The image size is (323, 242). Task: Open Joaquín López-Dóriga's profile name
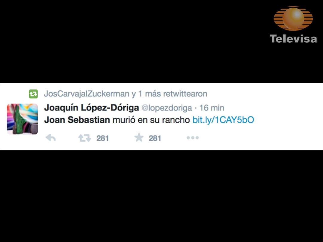point(91,108)
